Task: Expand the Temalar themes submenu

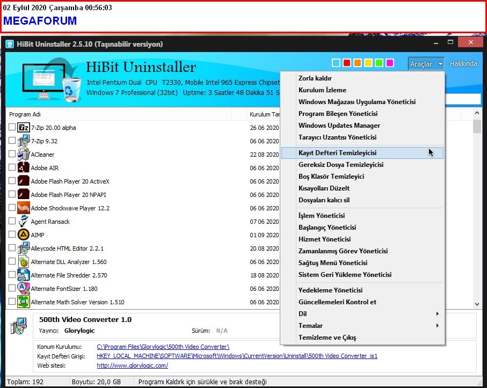Action: [x=362, y=326]
